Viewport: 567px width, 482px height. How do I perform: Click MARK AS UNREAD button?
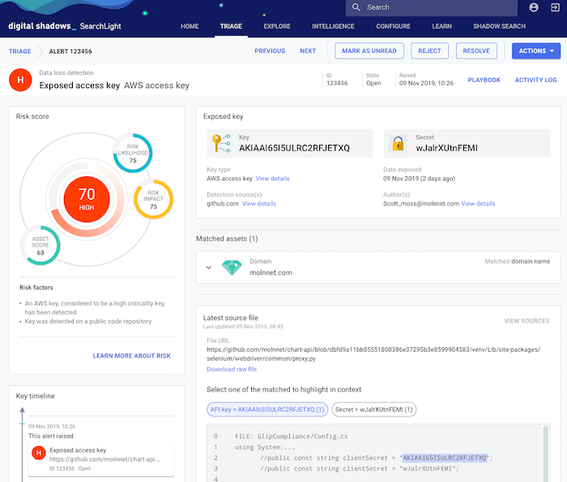click(369, 51)
